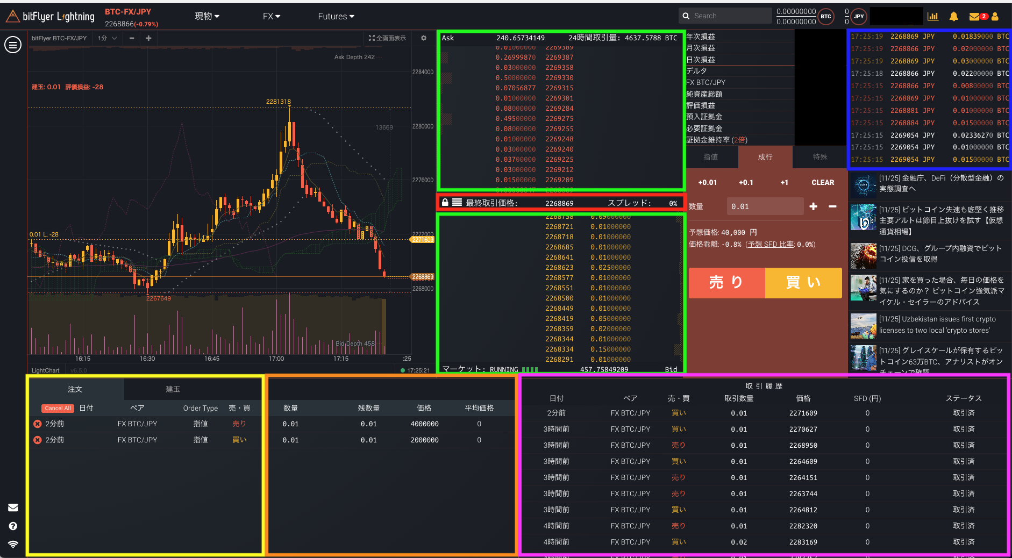Click the magnifier icon in search box
The width and height of the screenshot is (1012, 558).
coord(686,16)
